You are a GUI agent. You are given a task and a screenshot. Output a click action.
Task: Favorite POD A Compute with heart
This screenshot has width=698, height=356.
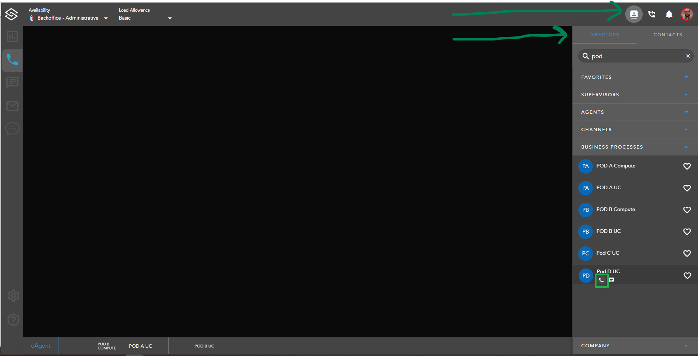pyautogui.click(x=687, y=166)
